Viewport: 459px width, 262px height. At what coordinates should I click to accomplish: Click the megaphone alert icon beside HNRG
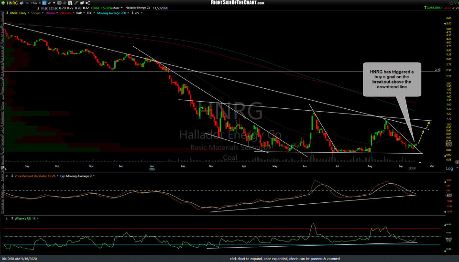22,3
